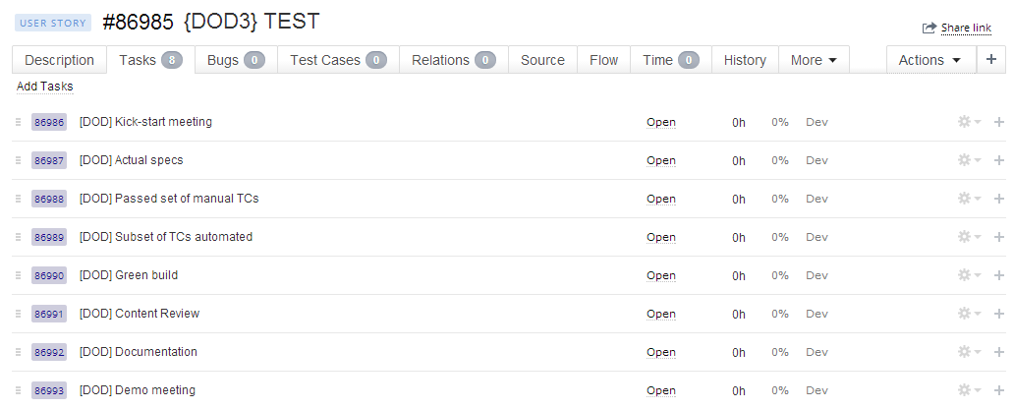Switch to the History tab
This screenshot has height=409, width=1014.
(745, 60)
